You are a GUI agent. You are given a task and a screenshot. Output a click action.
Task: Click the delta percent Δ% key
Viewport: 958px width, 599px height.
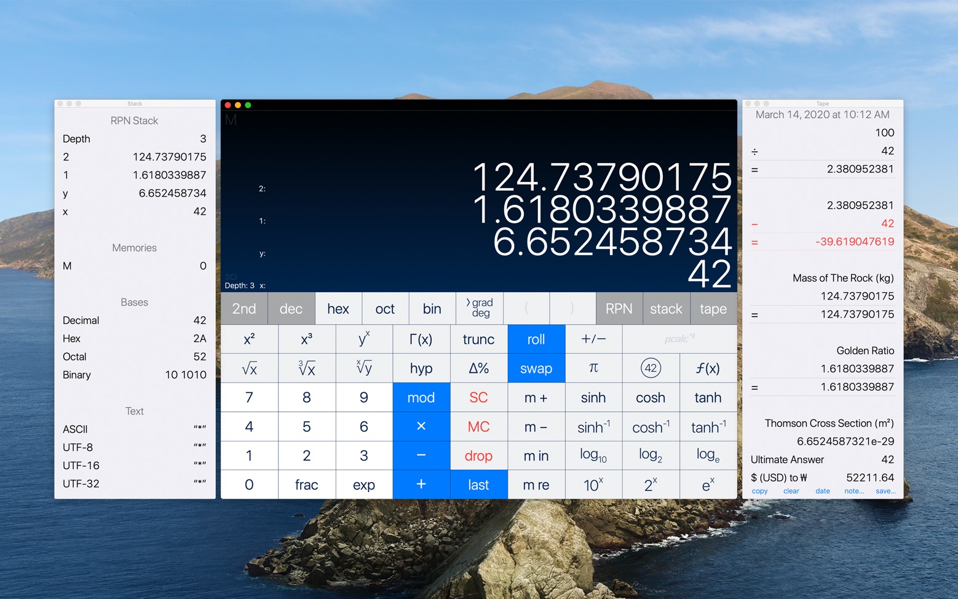coord(478,368)
